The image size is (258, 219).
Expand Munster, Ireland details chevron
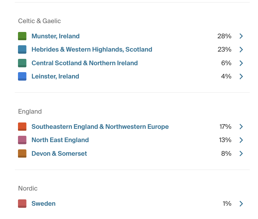point(241,36)
